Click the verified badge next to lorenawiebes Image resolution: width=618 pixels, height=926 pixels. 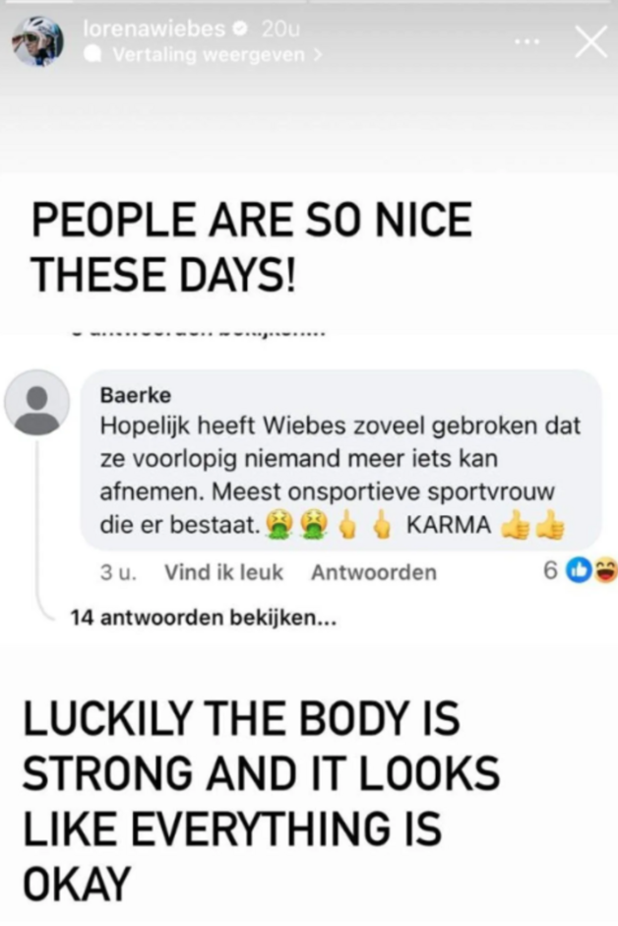pyautogui.click(x=241, y=29)
